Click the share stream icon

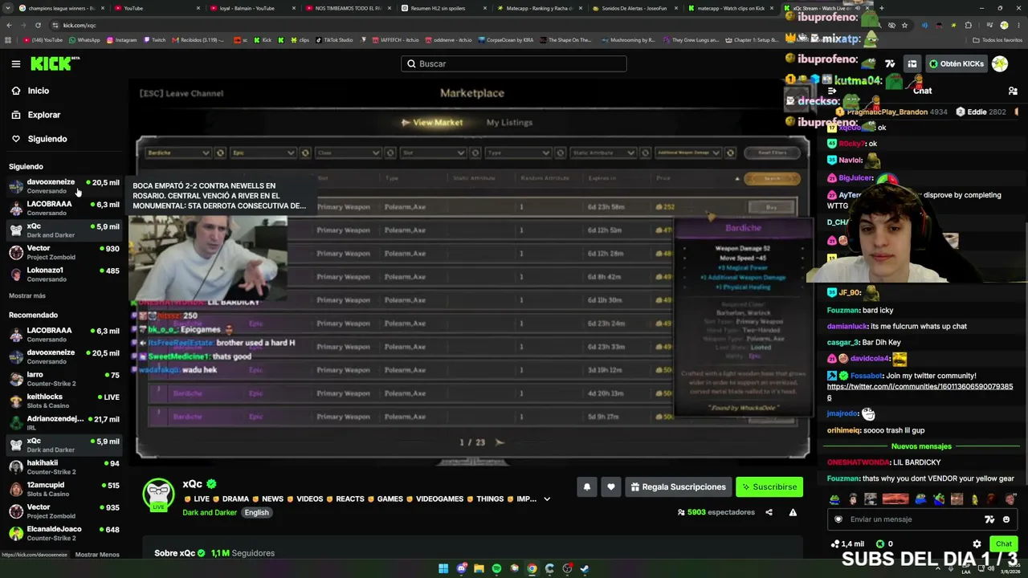pyautogui.click(x=769, y=512)
